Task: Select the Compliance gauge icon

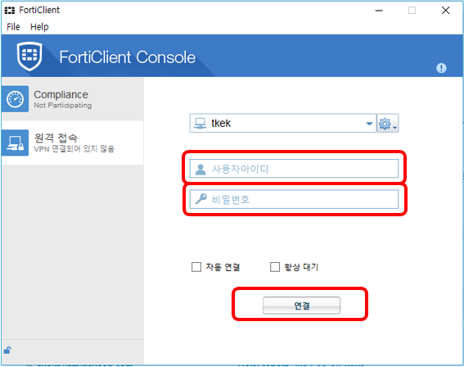Action: (15, 99)
